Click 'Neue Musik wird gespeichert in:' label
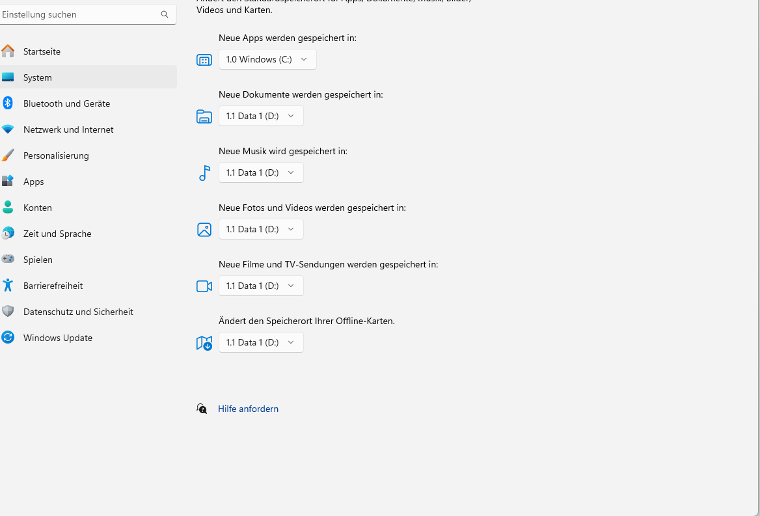Viewport: 760px width, 516px height. pos(283,151)
